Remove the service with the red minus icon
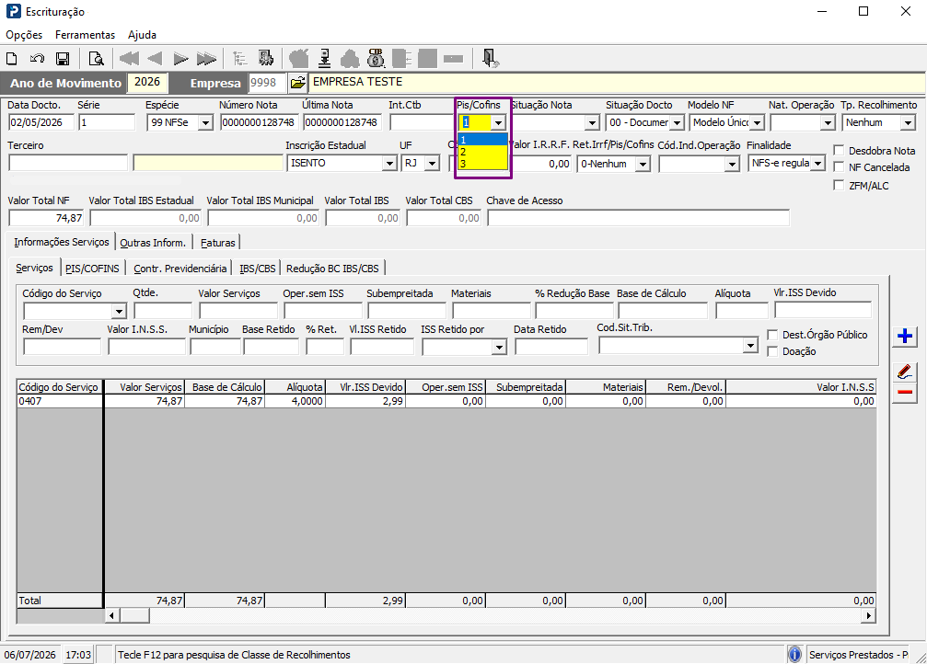 click(x=905, y=393)
